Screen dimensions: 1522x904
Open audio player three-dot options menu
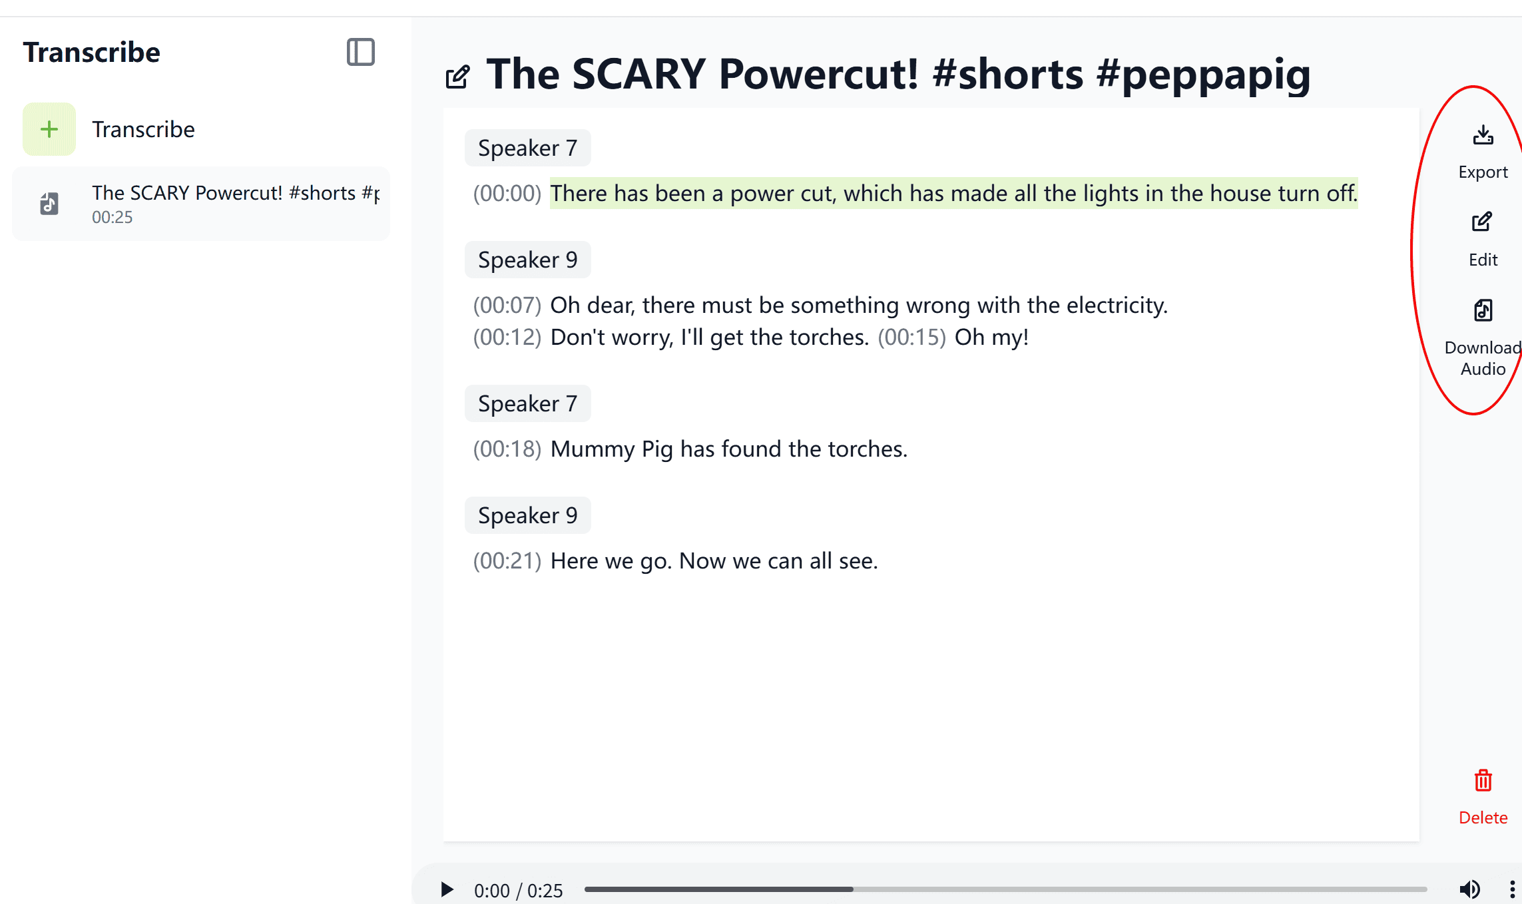[1511, 889]
